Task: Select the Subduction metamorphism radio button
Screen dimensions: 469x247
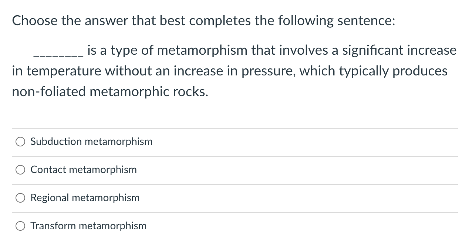Action: click(20, 142)
